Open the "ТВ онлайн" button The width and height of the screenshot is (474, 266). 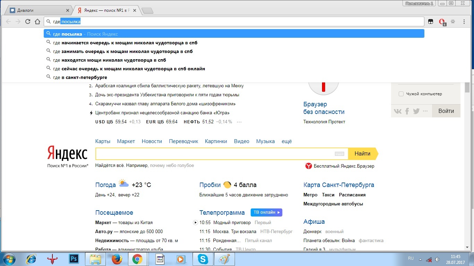266,212
